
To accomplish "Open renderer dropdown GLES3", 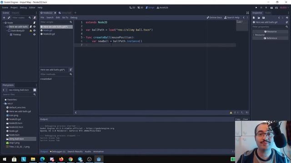I will (x=284, y=8).
